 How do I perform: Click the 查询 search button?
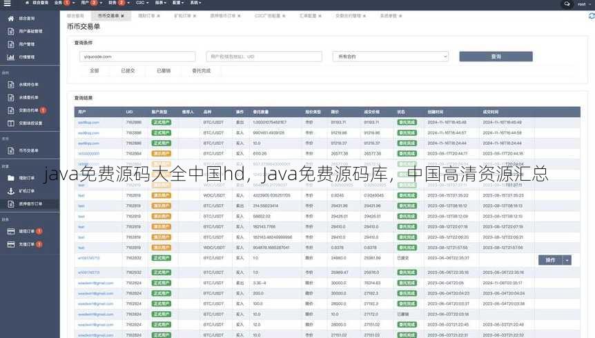[x=496, y=57]
